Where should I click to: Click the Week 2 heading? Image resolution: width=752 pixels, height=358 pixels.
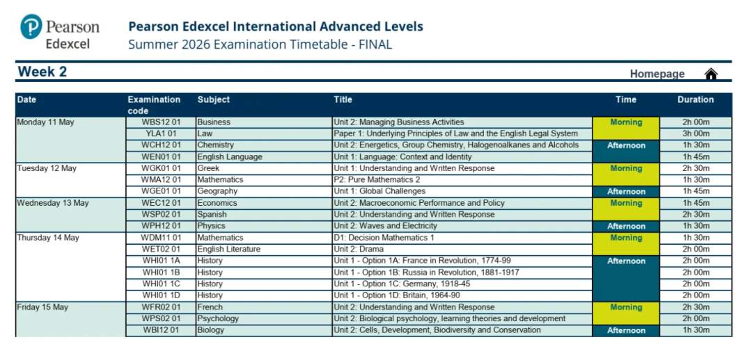click(42, 72)
